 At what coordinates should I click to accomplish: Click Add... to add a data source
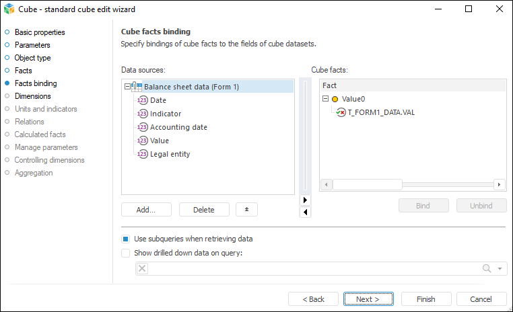point(146,210)
